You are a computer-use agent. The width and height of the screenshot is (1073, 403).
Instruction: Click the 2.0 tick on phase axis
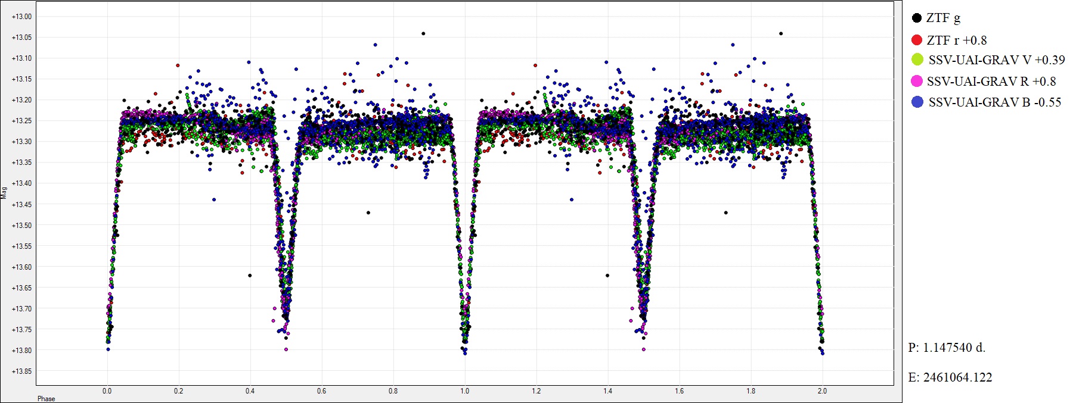[822, 391]
